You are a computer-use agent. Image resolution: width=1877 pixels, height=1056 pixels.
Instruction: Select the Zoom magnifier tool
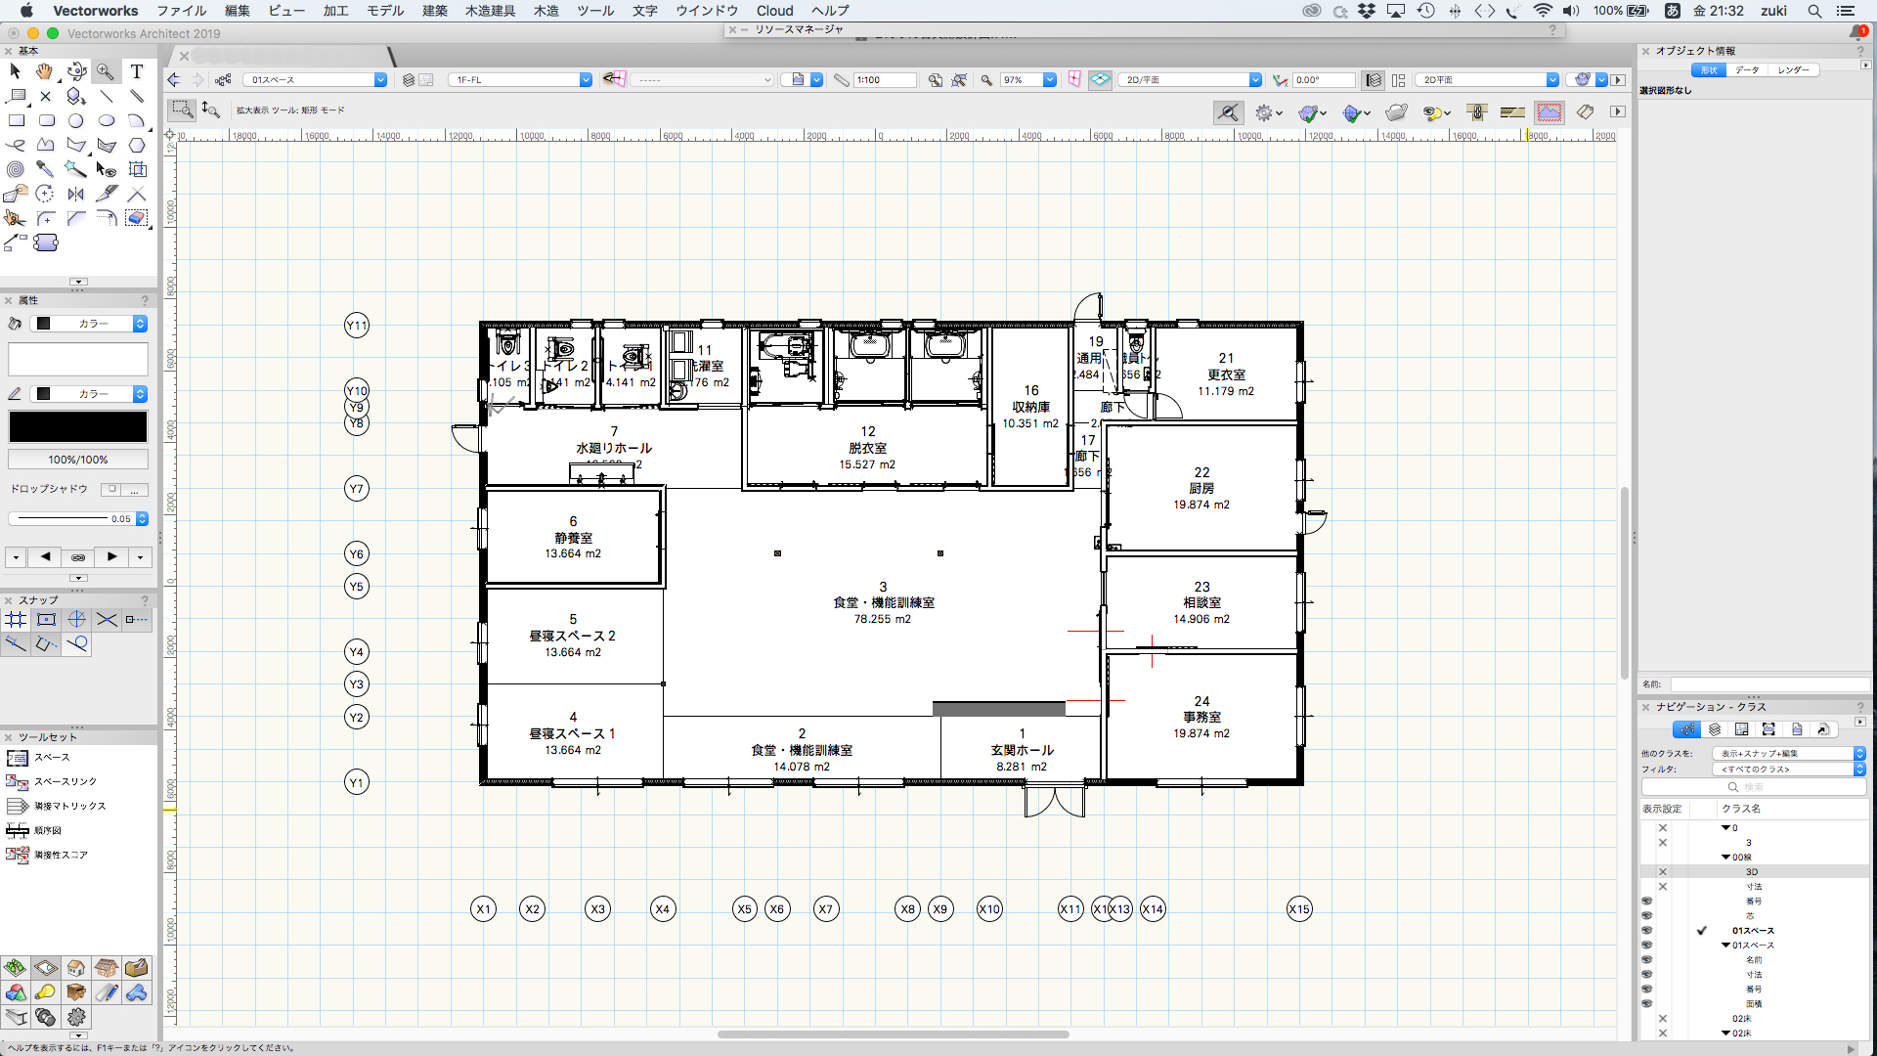106,71
